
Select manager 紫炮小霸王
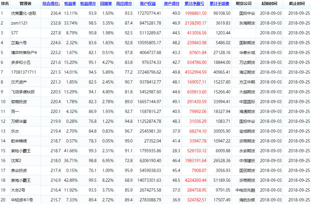(x=21, y=180)
